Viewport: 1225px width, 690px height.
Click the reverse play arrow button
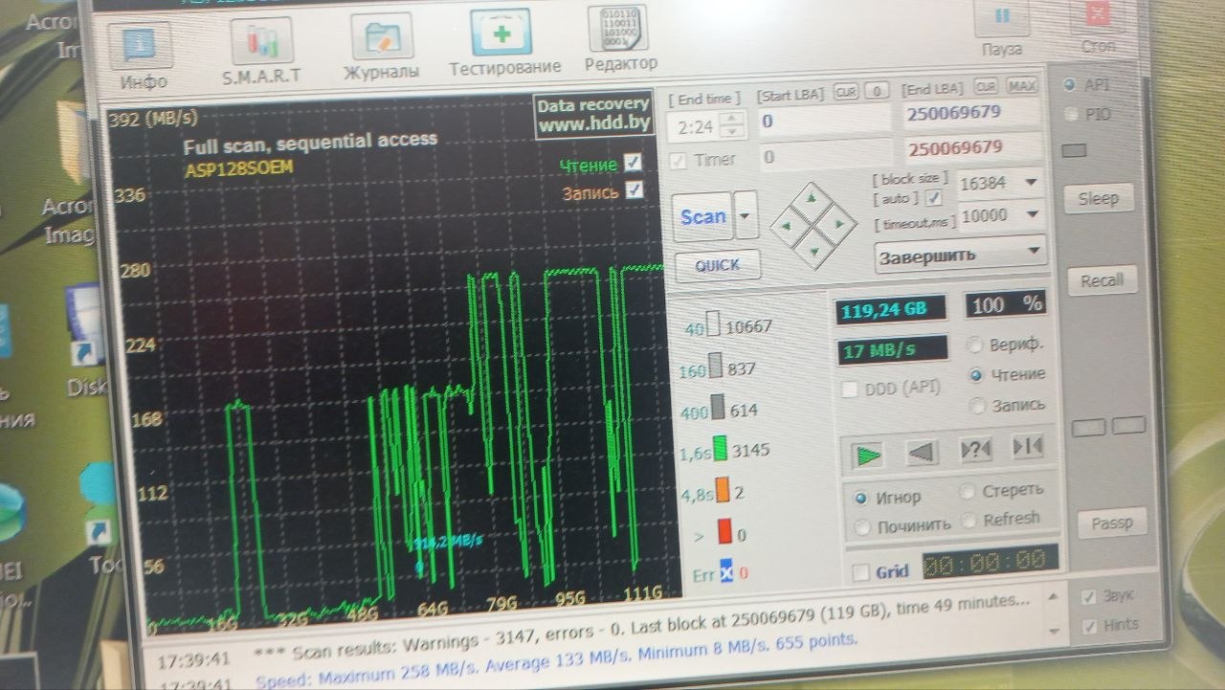click(x=921, y=452)
